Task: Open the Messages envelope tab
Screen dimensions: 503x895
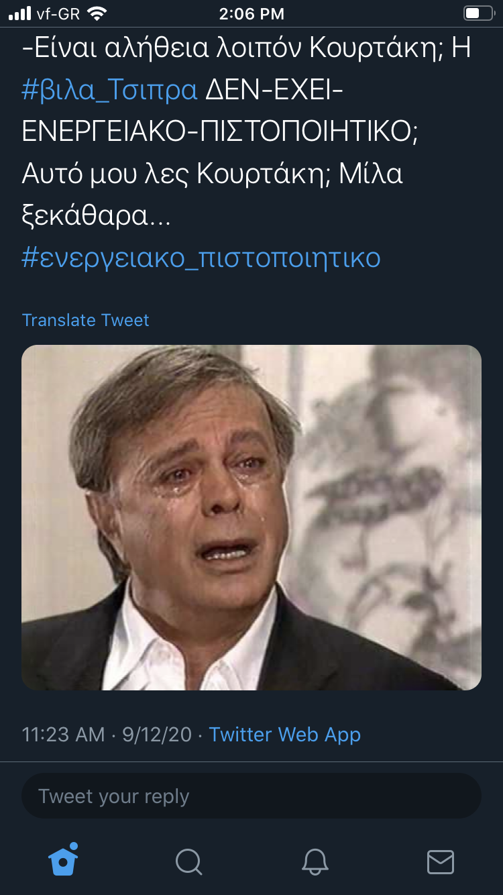Action: (440, 861)
